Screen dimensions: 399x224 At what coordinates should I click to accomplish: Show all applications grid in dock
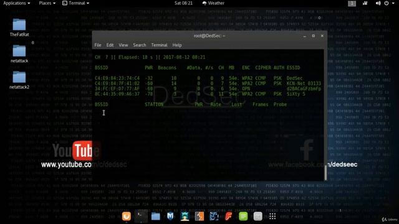272,216
